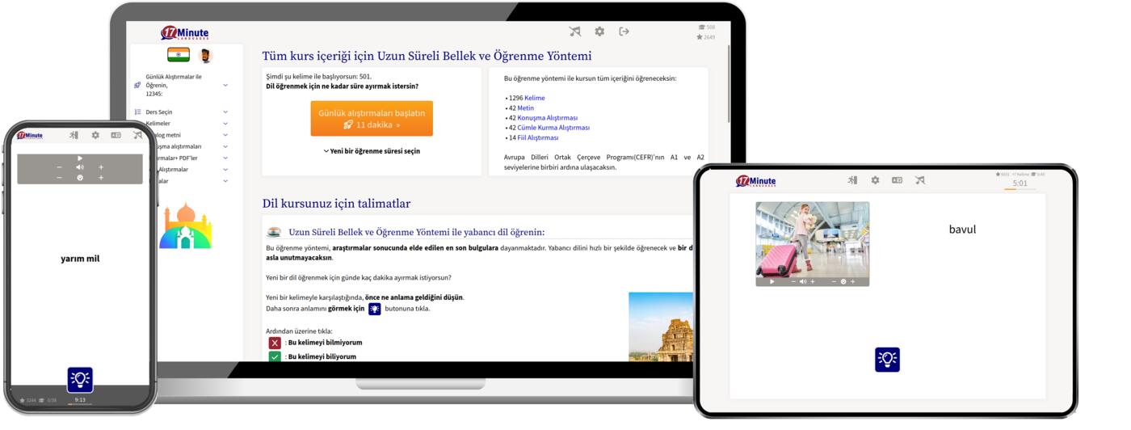1131x430 pixels.
Task: Click running figure icon on tablet header
Action: 852,180
